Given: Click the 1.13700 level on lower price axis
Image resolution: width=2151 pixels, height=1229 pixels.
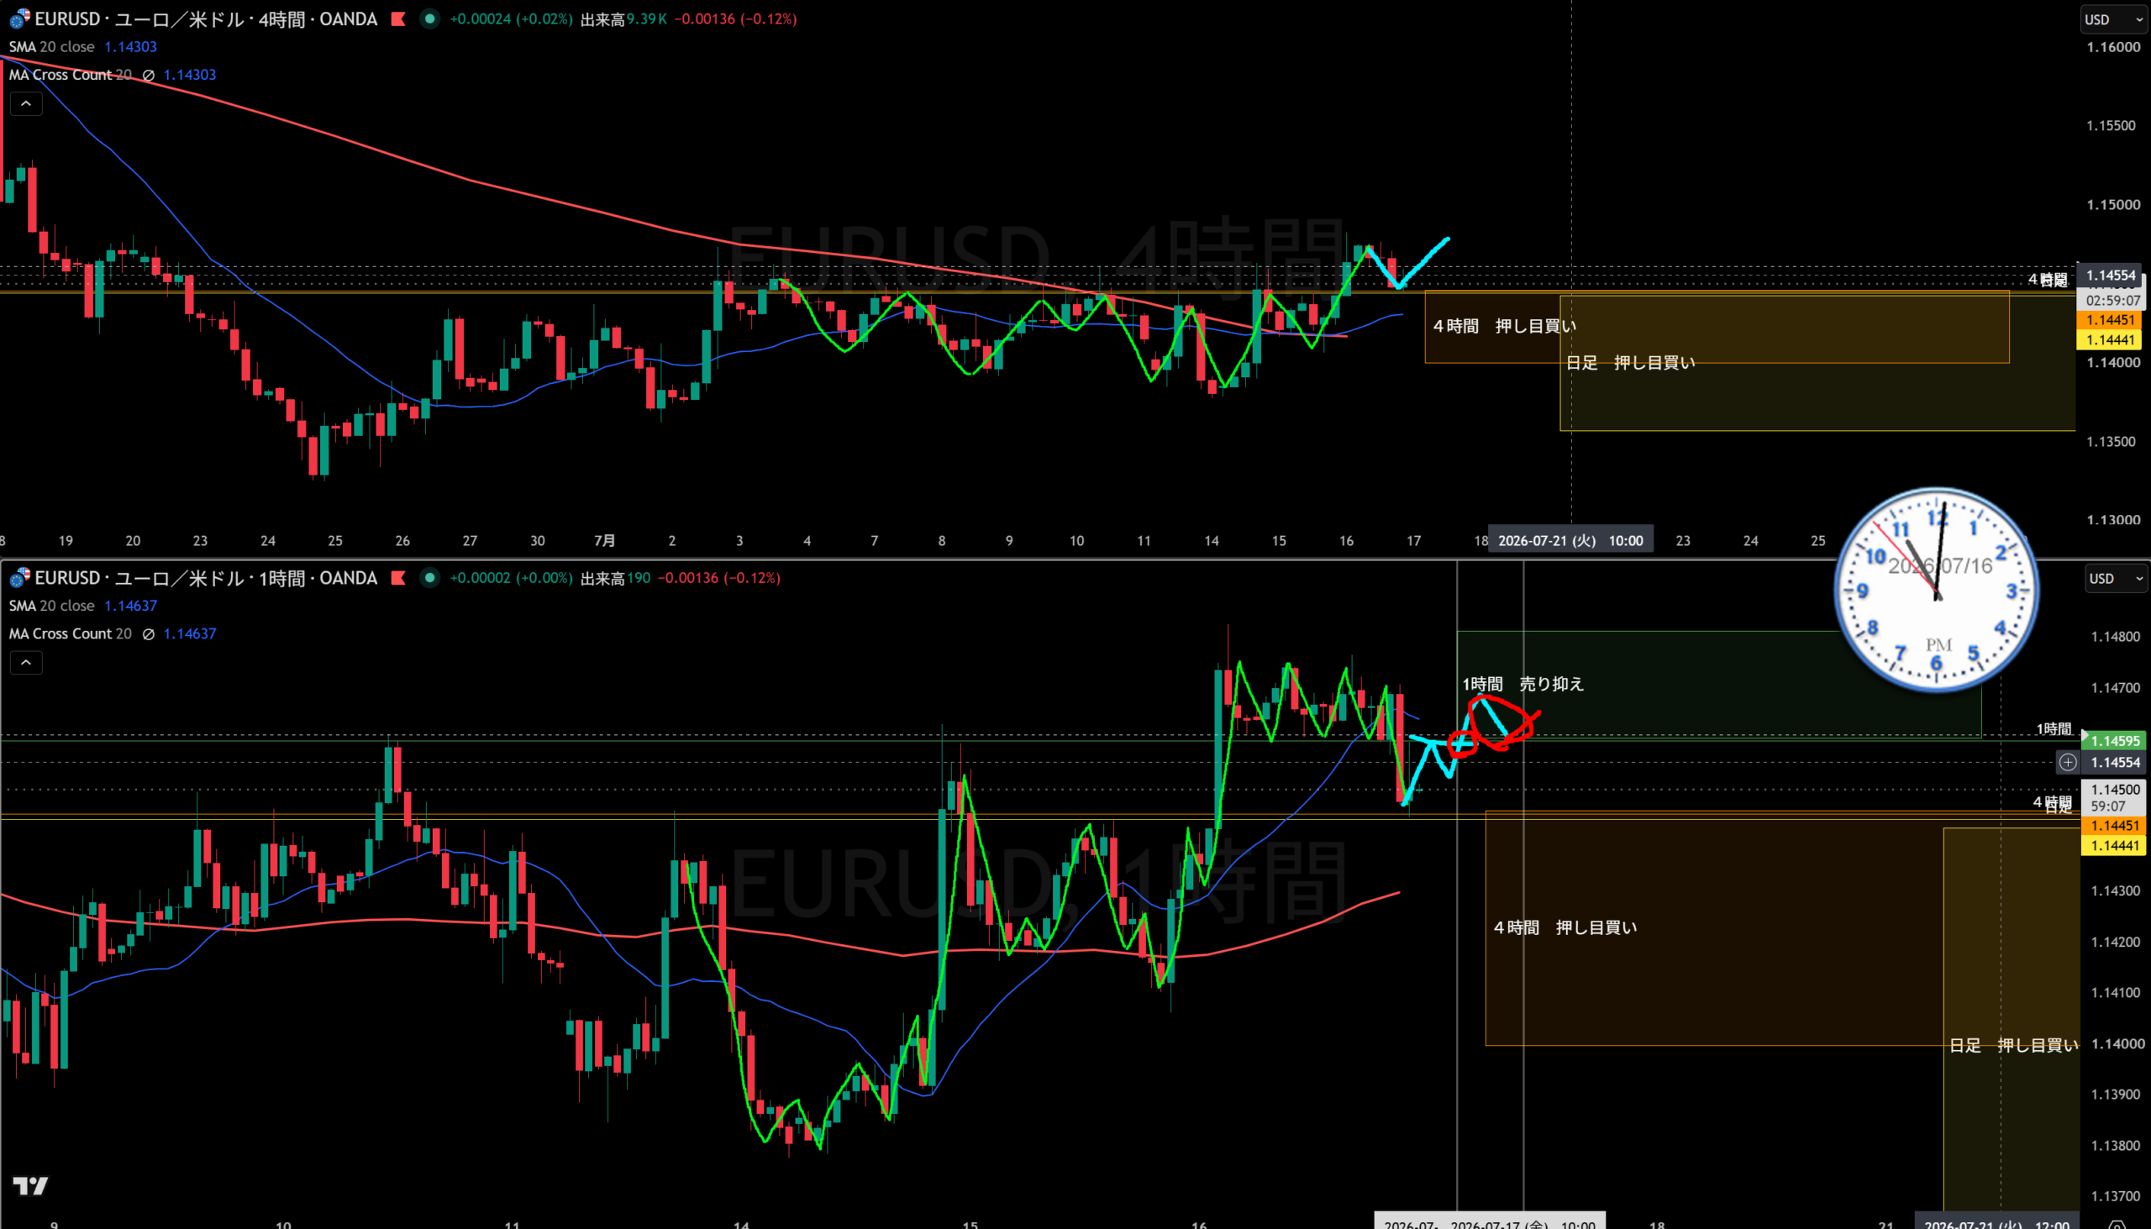Looking at the screenshot, I should pyautogui.click(x=2116, y=1196).
